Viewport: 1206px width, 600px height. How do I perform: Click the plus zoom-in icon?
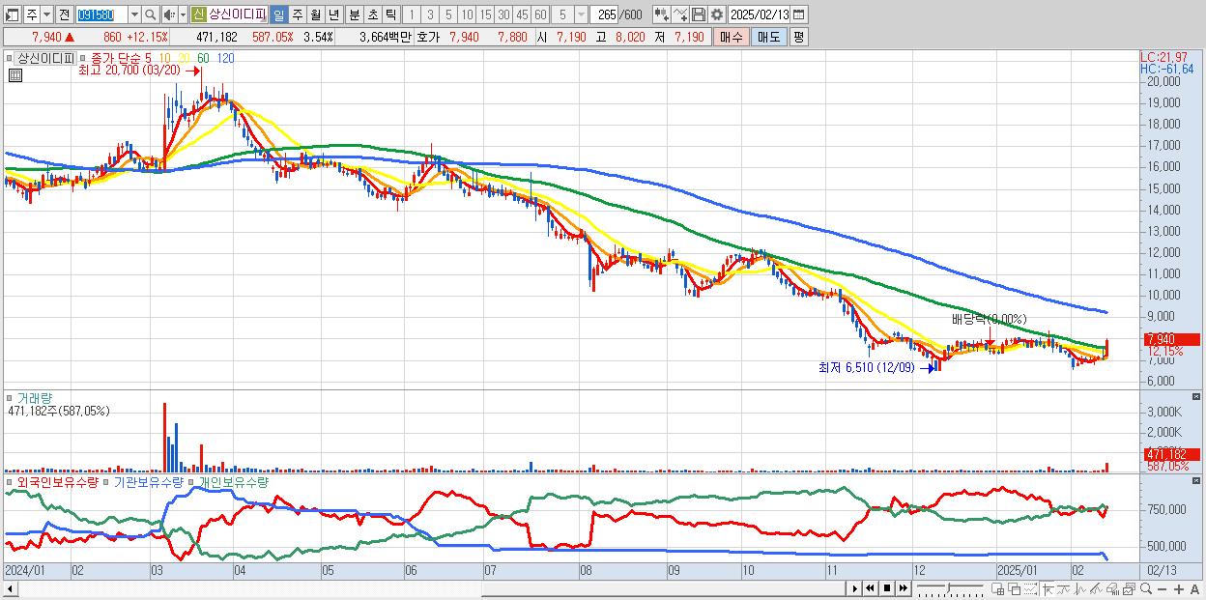pos(1179,588)
